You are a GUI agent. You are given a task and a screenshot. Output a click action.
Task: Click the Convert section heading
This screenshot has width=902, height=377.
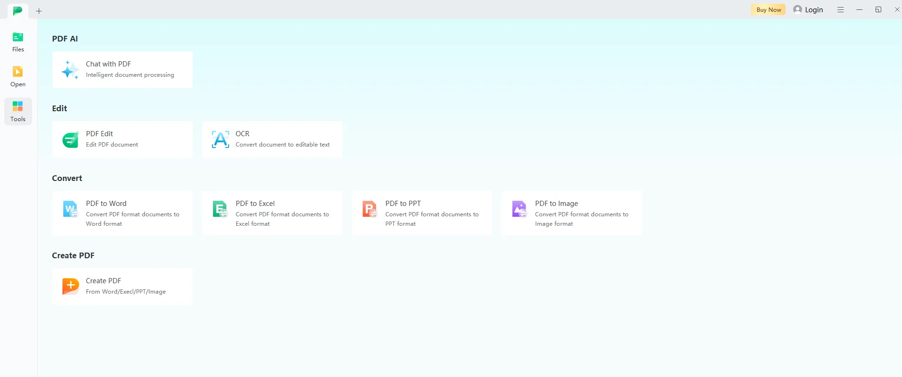click(67, 178)
